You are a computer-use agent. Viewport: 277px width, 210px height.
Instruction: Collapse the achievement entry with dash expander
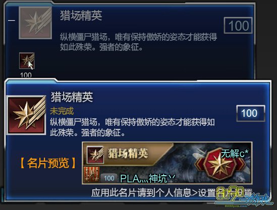(12, 20)
